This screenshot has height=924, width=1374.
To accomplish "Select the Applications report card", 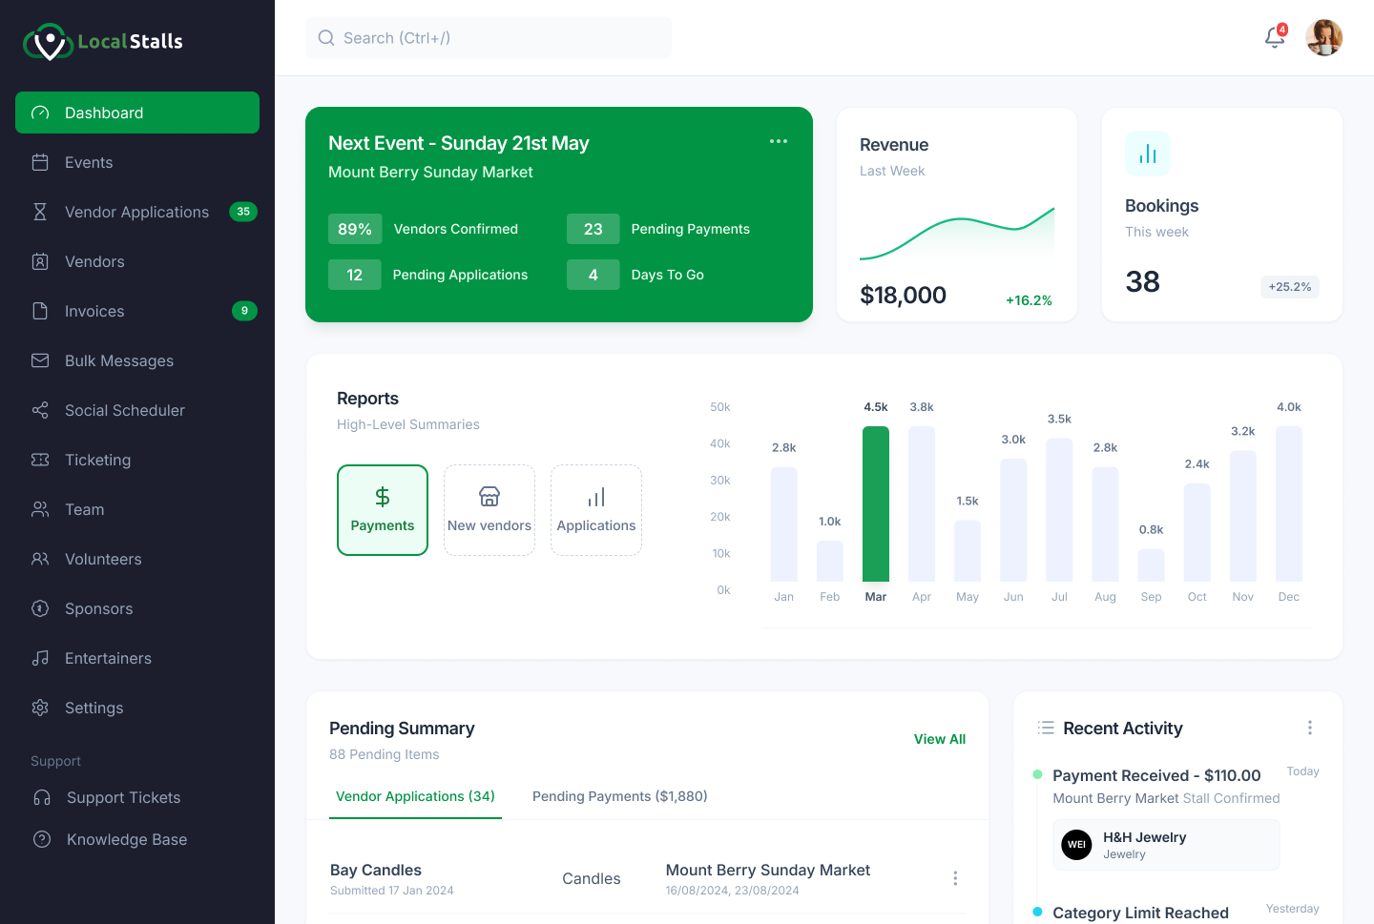I will point(596,510).
